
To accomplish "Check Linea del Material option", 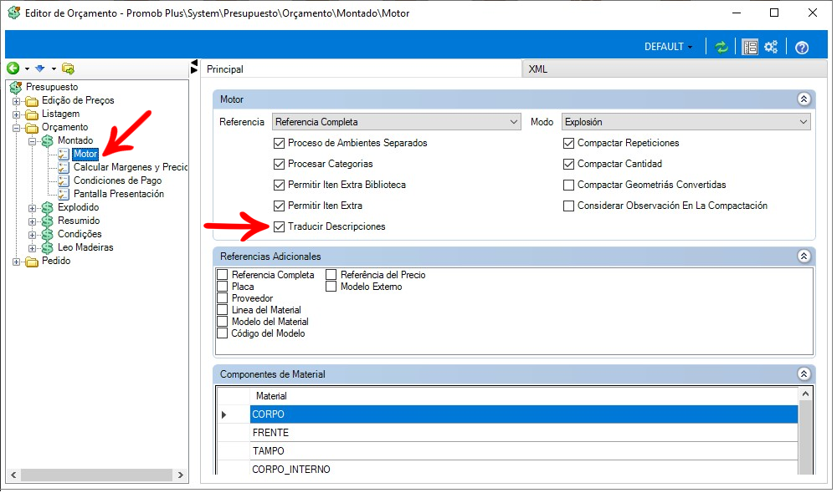I will (223, 310).
